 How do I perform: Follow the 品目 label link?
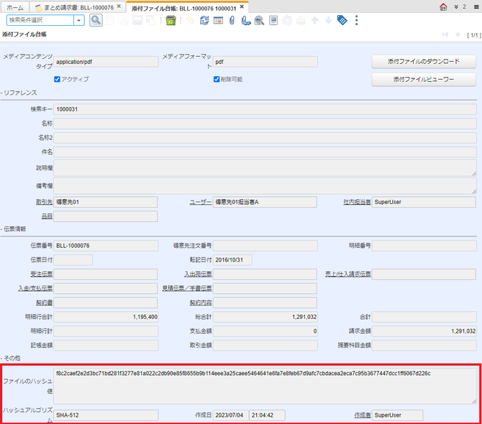(47, 216)
